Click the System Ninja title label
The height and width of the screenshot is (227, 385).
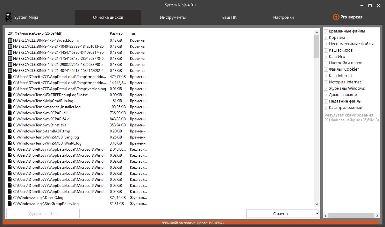tap(26, 18)
